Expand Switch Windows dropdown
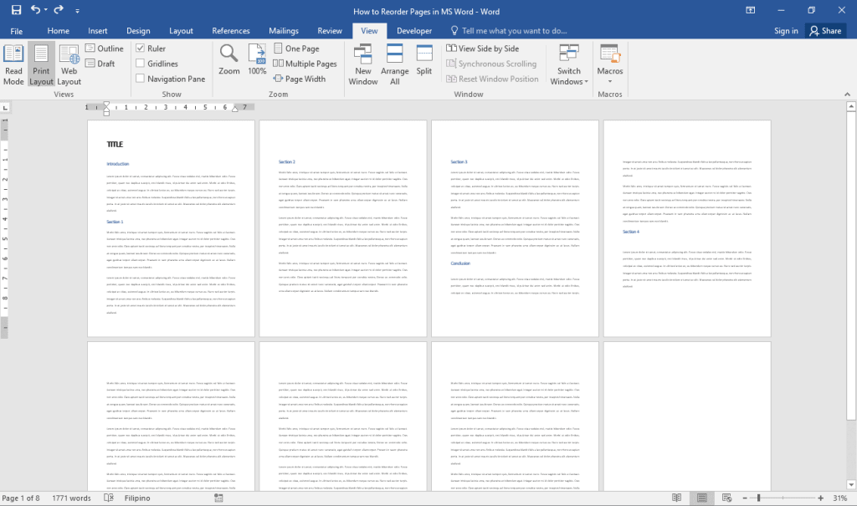 click(x=569, y=64)
